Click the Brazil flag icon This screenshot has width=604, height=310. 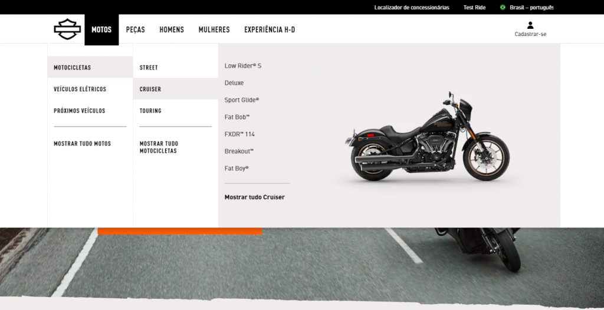503,7
